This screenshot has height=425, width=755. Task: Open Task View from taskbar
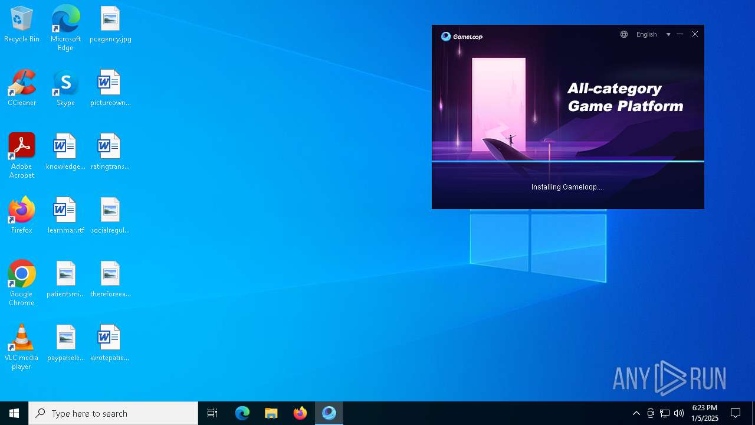coord(212,413)
